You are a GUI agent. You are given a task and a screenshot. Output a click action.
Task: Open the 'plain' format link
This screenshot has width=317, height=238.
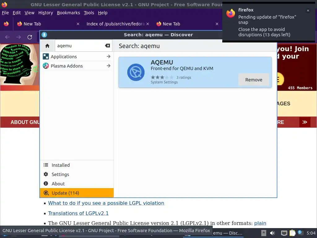point(260,223)
